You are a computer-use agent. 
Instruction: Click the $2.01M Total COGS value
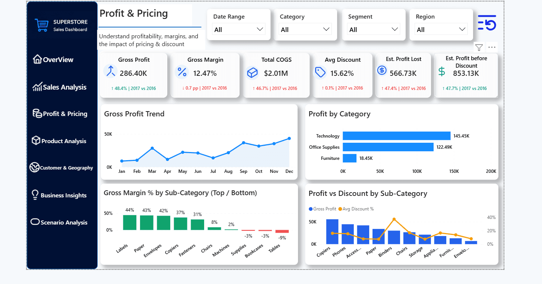tap(276, 73)
